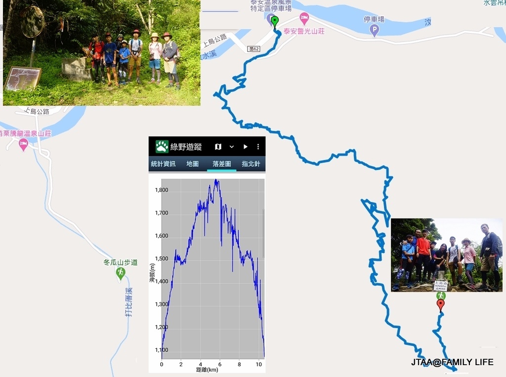The image size is (506, 377).
Task: Click the 苗栗騰龍溫泉山莊 hotel pin
Action: coord(23,145)
